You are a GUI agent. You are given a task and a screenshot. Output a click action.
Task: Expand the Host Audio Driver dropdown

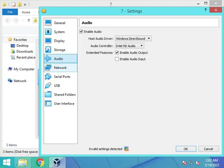click(x=133, y=38)
